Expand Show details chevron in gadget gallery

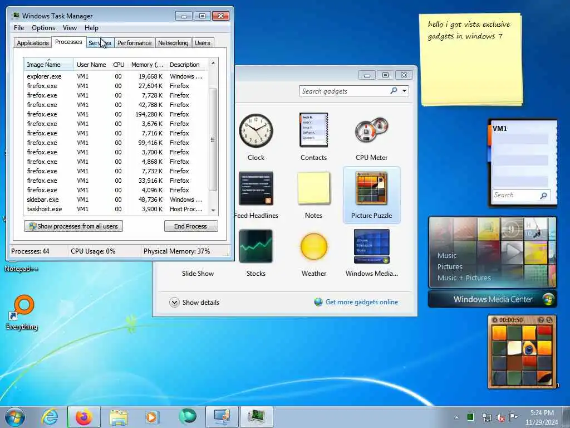tap(174, 303)
